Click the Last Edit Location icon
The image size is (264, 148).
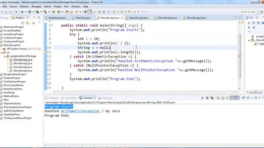tap(130, 12)
